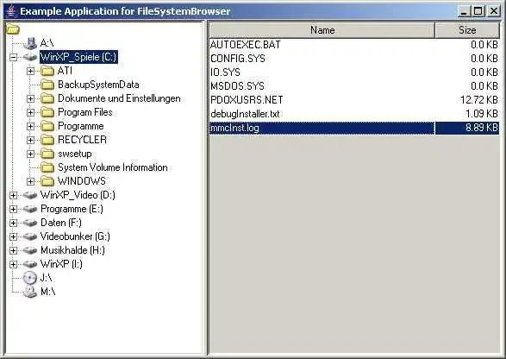This screenshot has height=359, width=506.
Task: Select the IO.SYS file row
Action: click(354, 72)
